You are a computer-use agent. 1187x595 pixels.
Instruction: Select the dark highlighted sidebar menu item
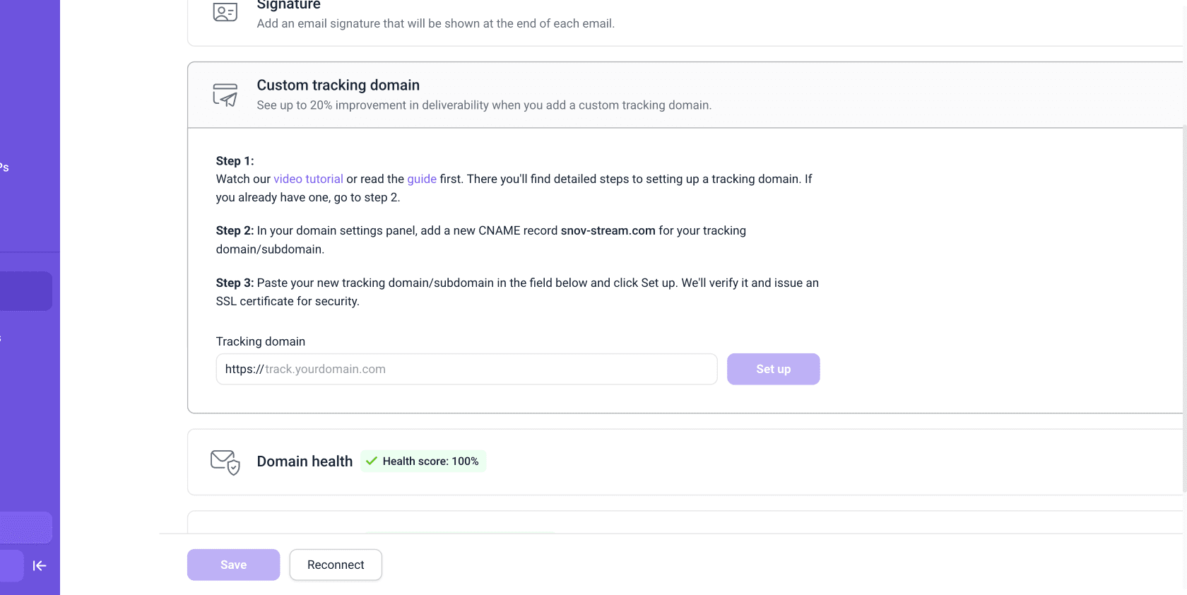pyautogui.click(x=25, y=291)
